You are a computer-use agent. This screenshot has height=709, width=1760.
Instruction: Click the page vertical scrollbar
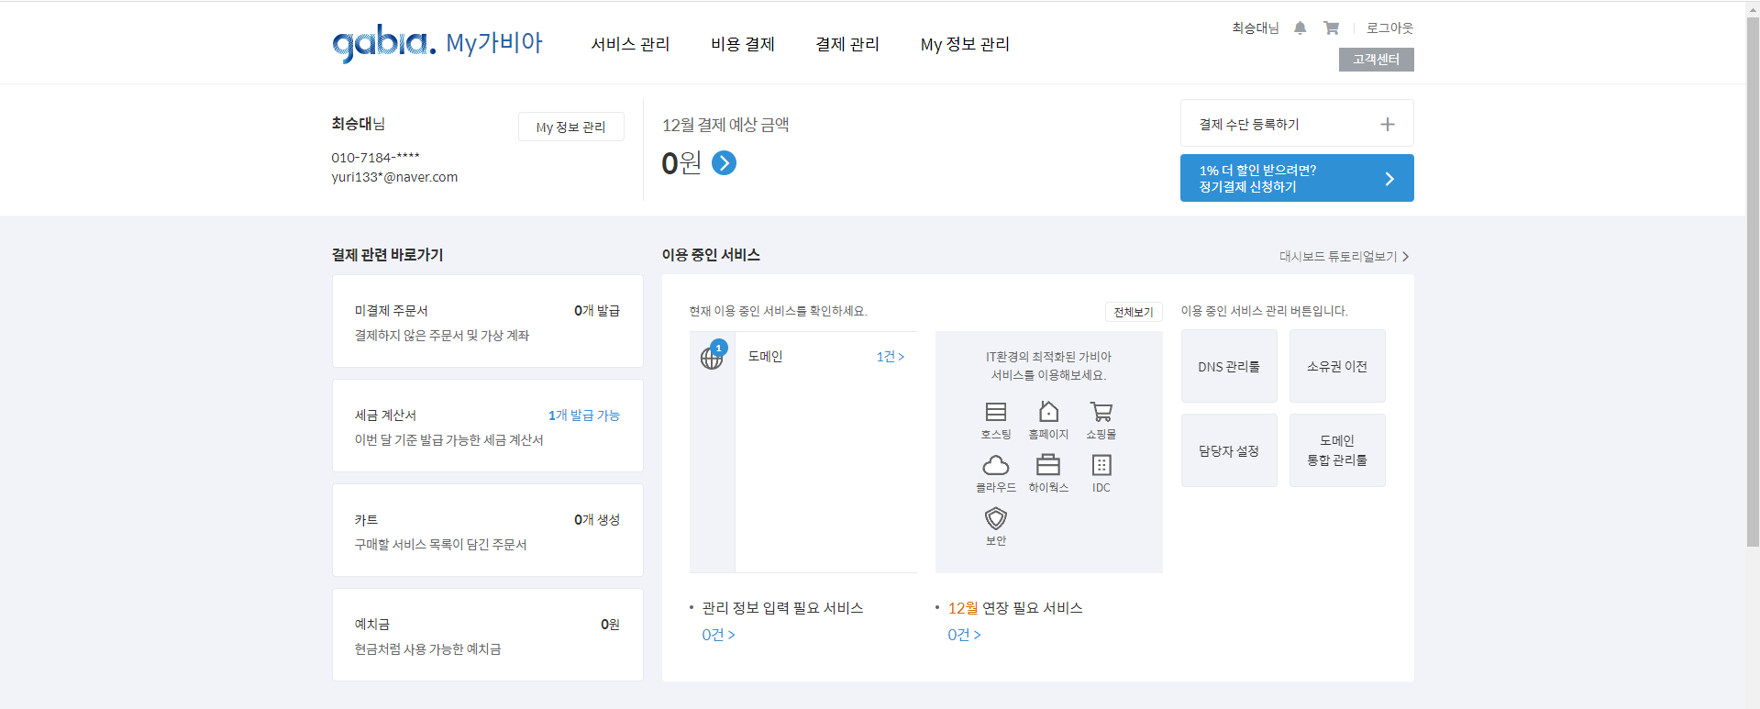coord(1753,284)
